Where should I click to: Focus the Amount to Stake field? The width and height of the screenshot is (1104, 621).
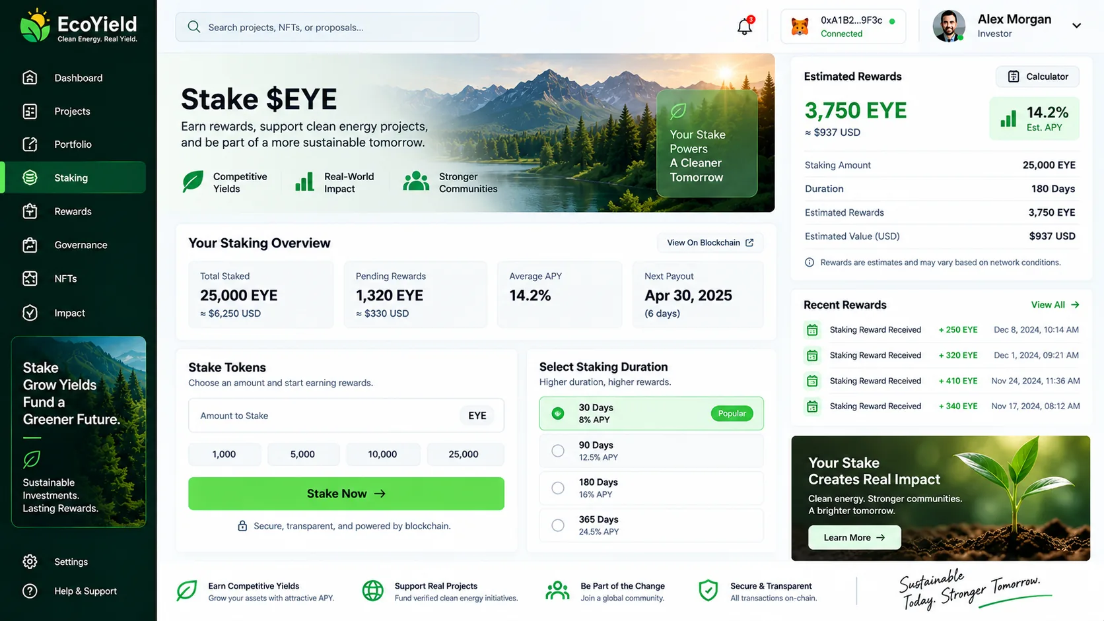coord(346,416)
